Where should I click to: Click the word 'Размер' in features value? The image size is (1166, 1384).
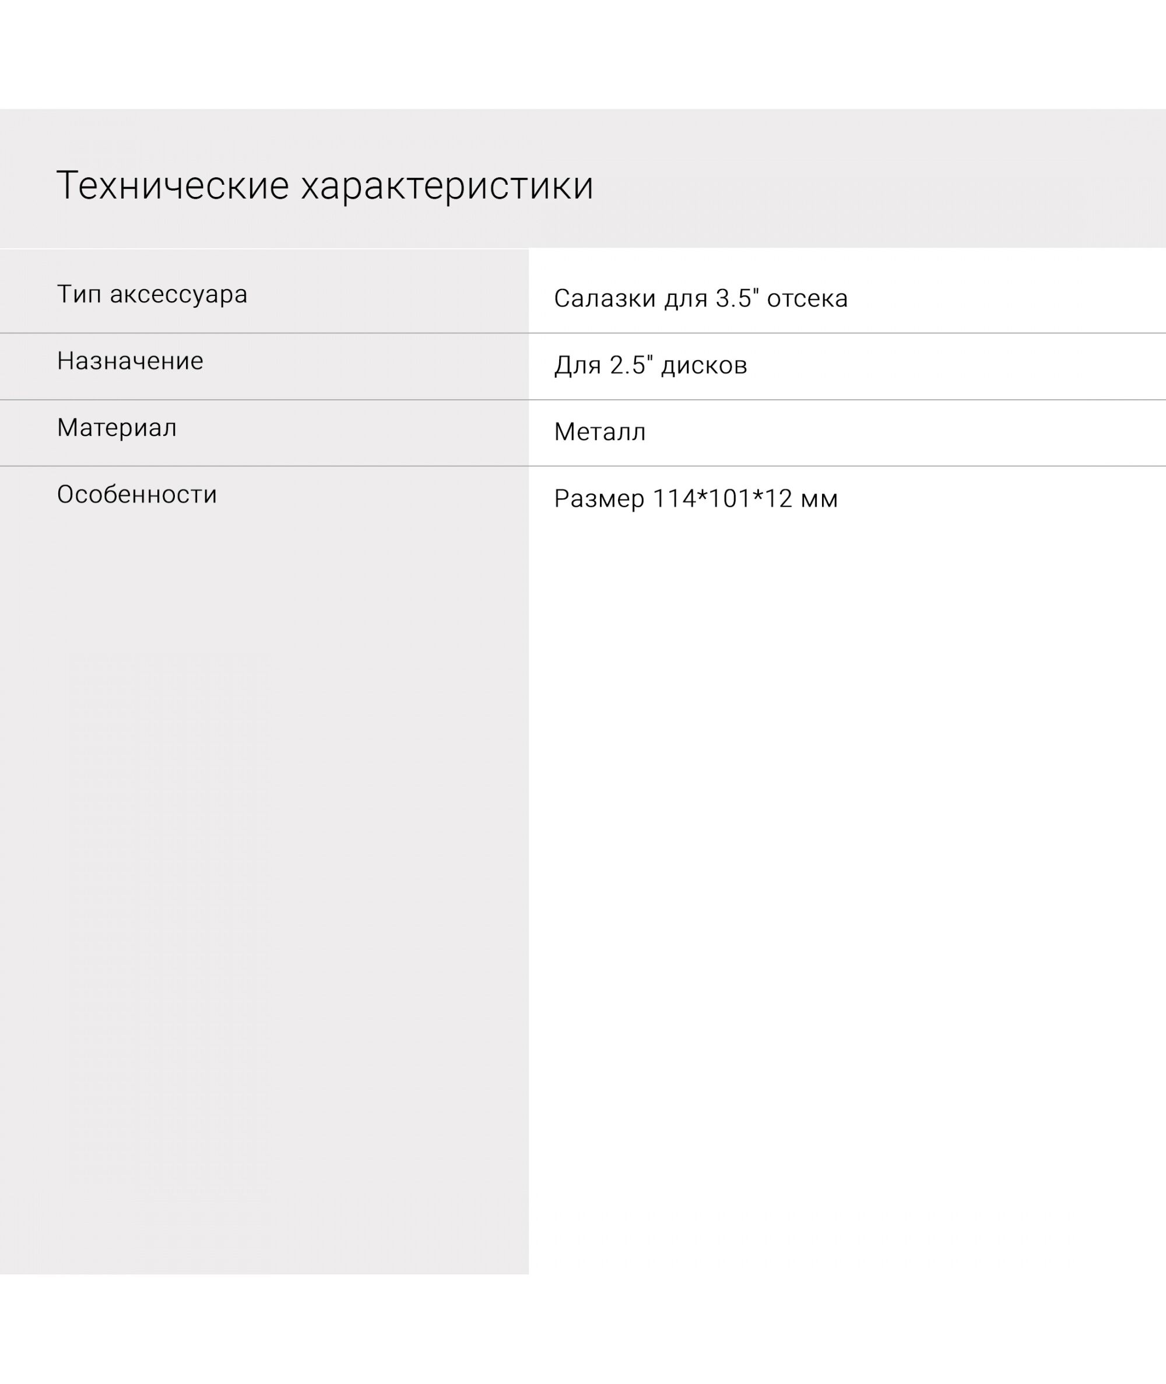click(x=599, y=499)
